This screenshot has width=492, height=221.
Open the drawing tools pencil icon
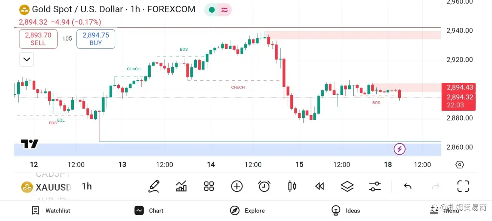pos(154,186)
